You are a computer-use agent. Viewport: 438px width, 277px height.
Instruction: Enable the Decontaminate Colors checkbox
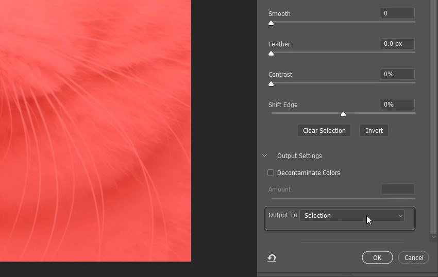[x=271, y=172]
